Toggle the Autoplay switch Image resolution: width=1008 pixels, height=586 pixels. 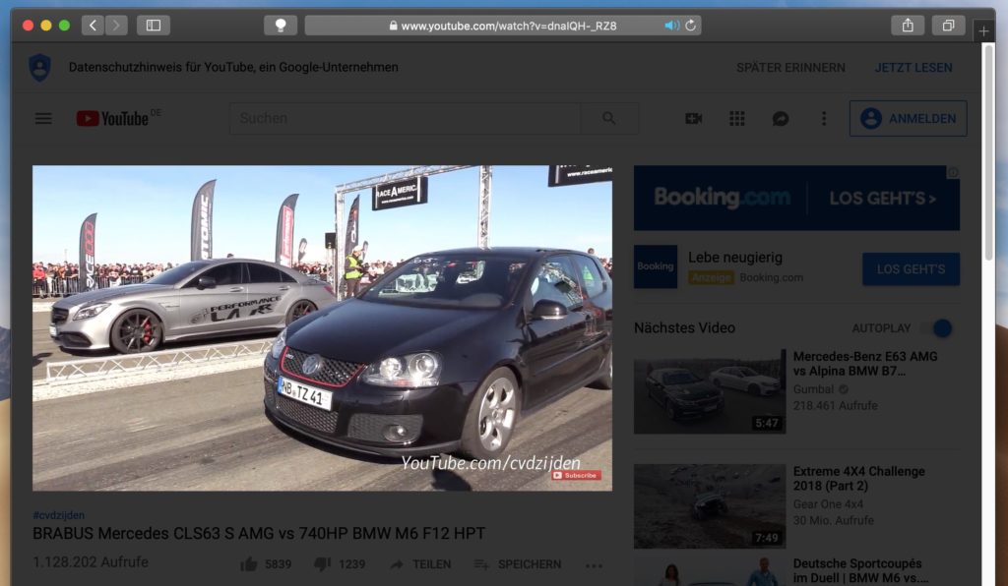pyautogui.click(x=936, y=328)
